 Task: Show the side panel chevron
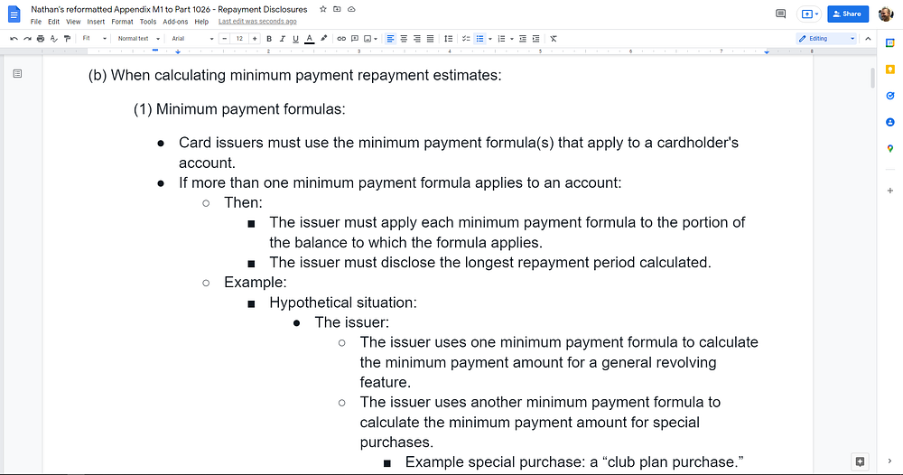(889, 461)
